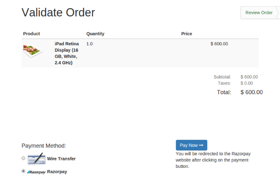Go back to the Review Order step
The image size is (280, 182).
[259, 13]
